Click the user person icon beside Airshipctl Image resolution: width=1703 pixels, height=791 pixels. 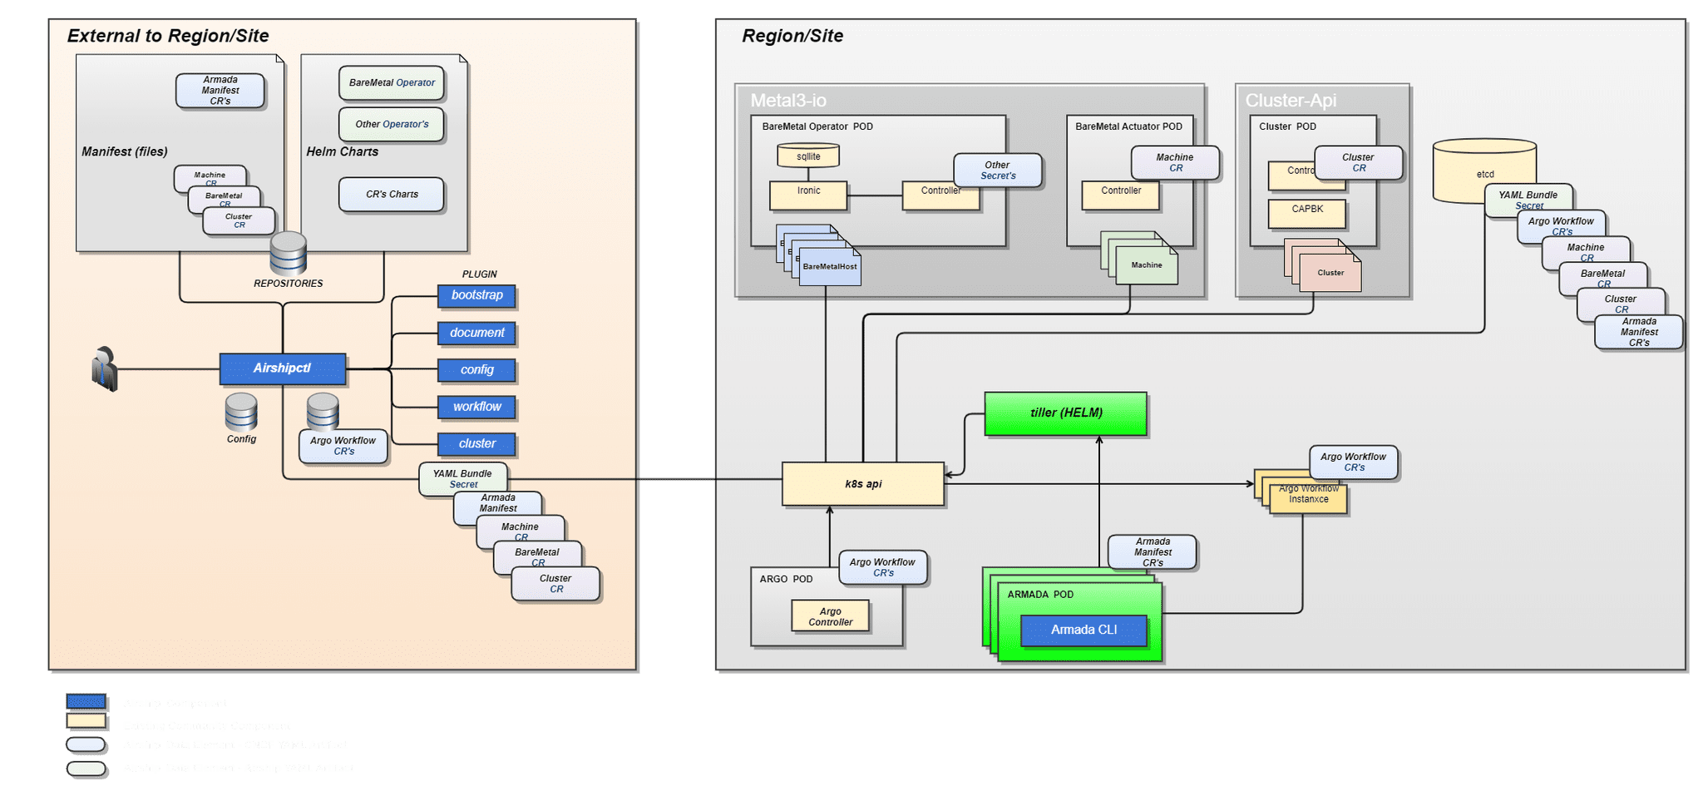click(x=105, y=368)
